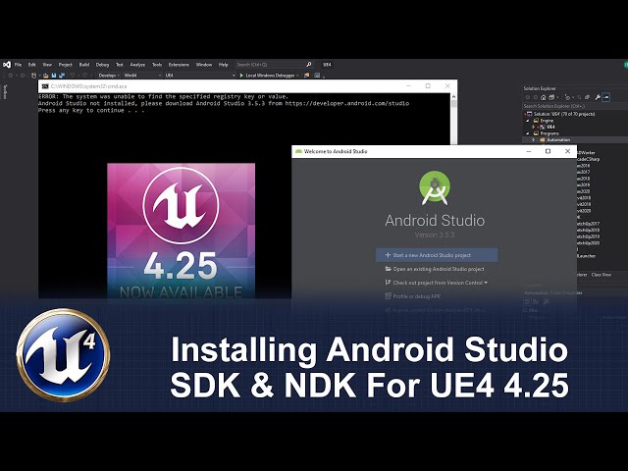The width and height of the screenshot is (628, 471).
Task: Expand the Automation folder node
Action: pos(534,139)
